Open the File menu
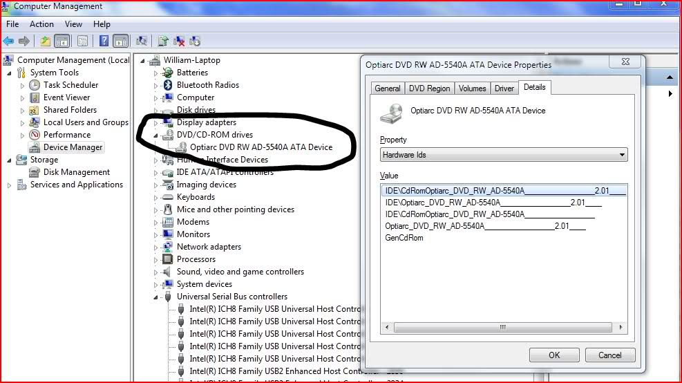The height and width of the screenshot is (383, 682). 12,24
